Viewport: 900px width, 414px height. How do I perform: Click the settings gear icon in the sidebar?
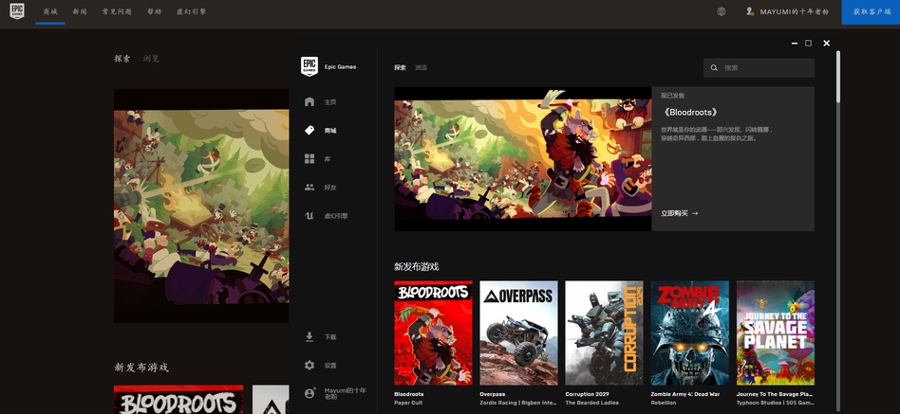(309, 366)
